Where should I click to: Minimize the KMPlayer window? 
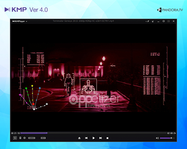click(158, 22)
